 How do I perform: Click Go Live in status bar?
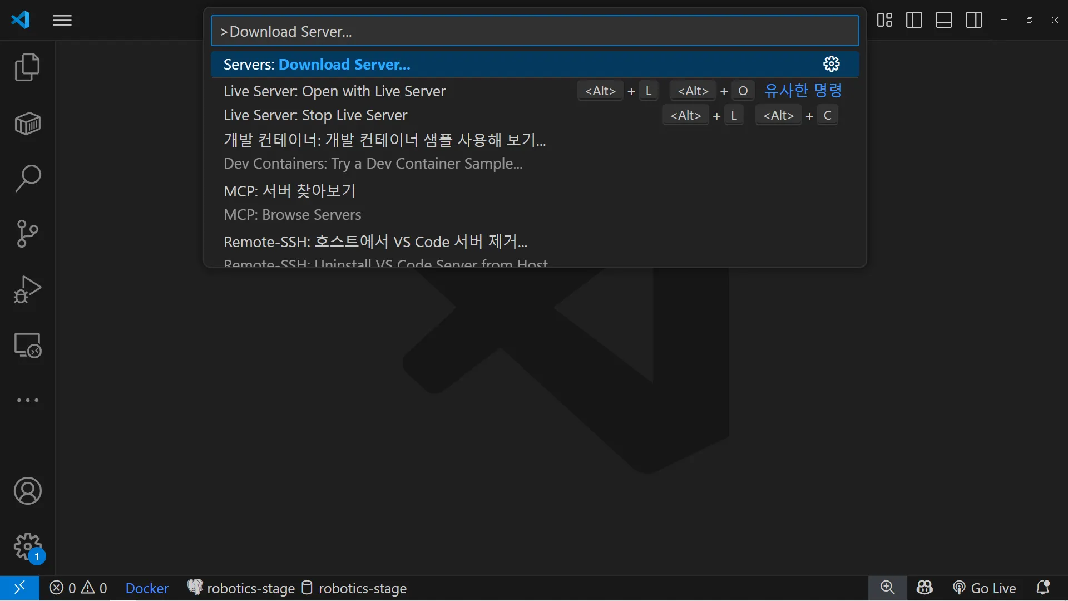[985, 588]
